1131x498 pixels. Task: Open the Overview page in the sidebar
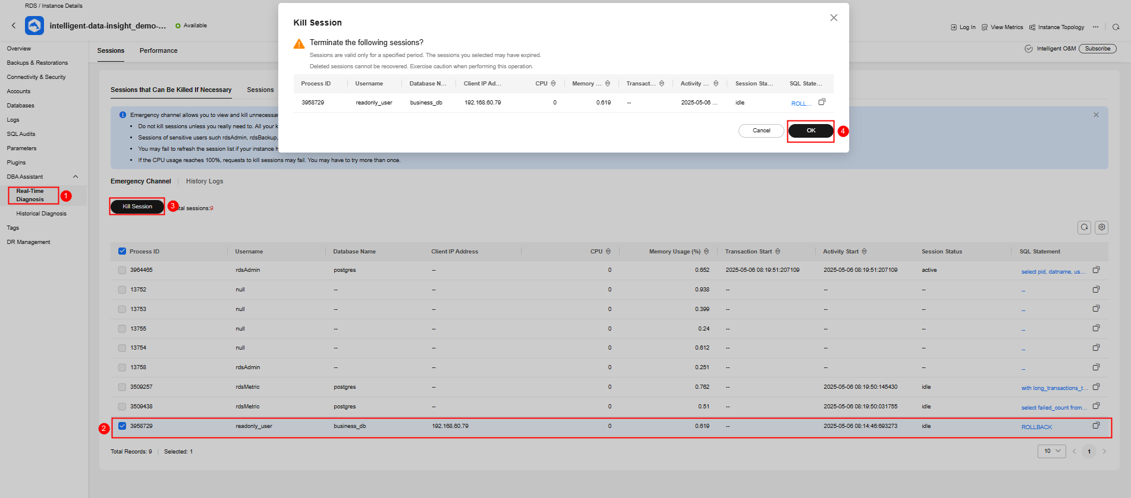tap(19, 49)
